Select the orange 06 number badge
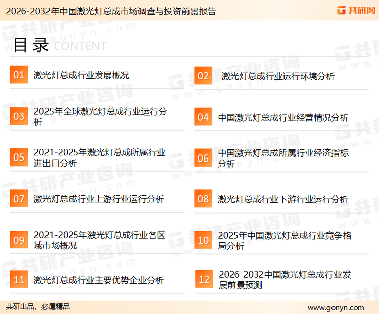Screen dimensions: 379x314 point(203,158)
